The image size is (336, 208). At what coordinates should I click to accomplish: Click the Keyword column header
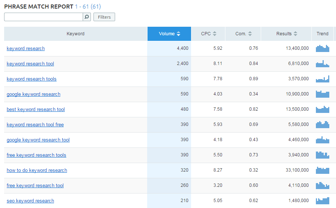[x=75, y=34]
